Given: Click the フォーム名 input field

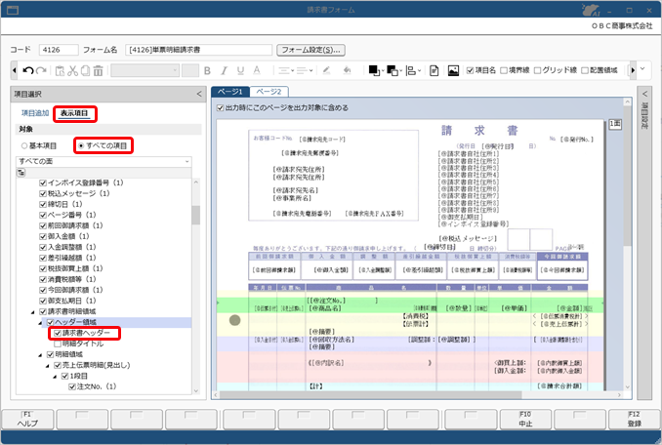Looking at the screenshot, I should point(198,50).
